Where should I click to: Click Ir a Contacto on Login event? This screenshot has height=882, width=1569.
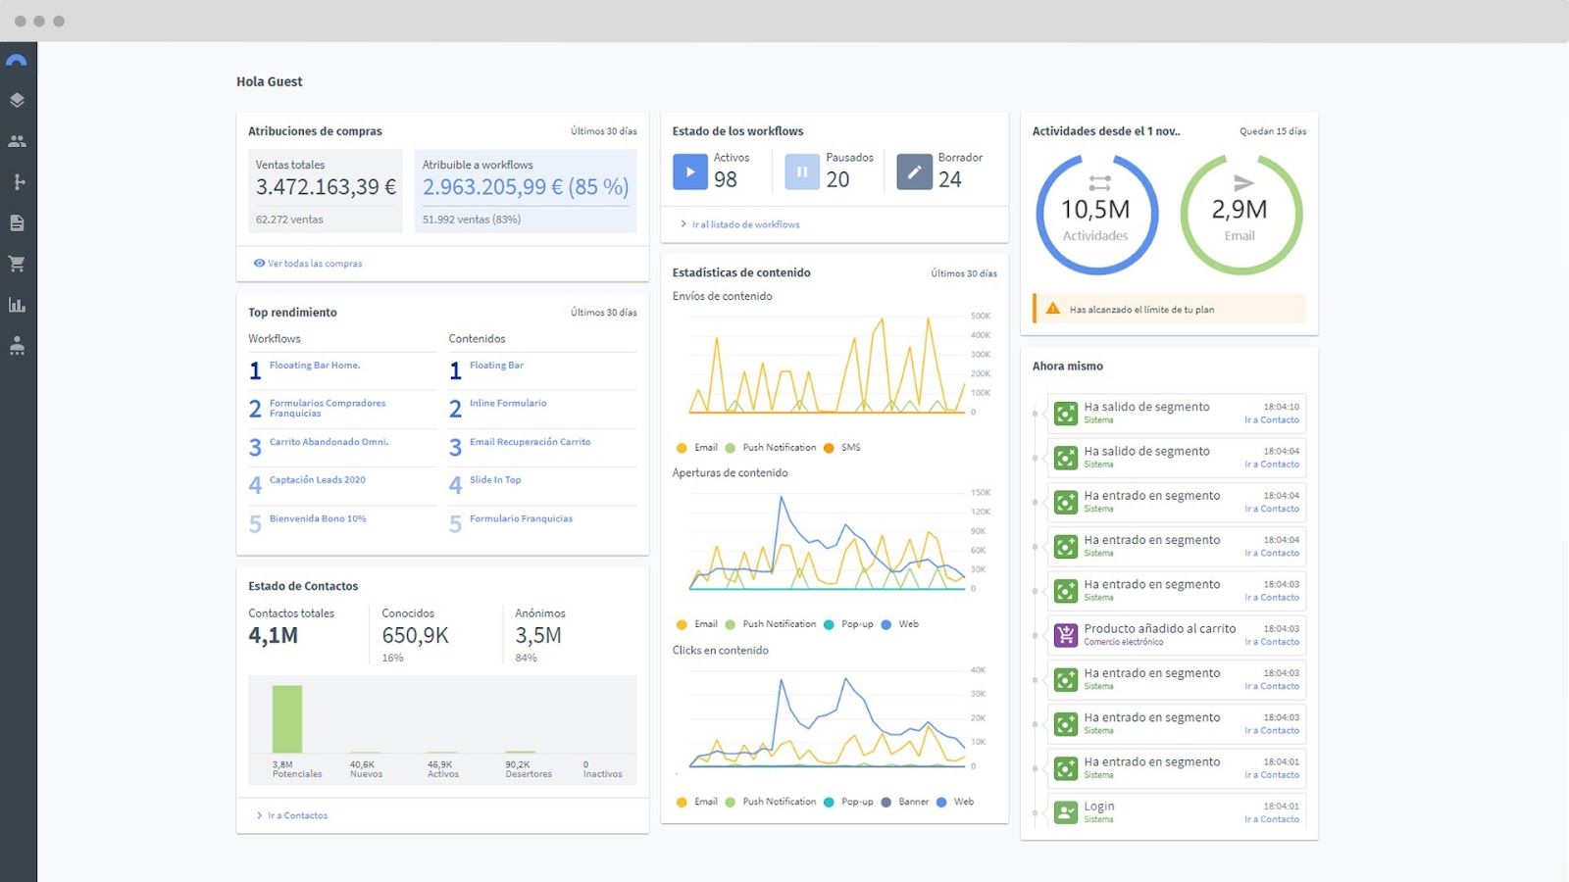[x=1272, y=819]
